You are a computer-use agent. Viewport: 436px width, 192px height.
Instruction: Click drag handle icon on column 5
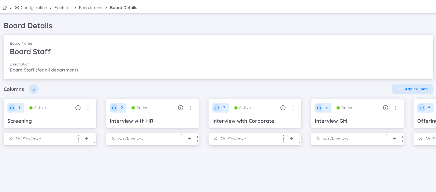[x=422, y=108]
